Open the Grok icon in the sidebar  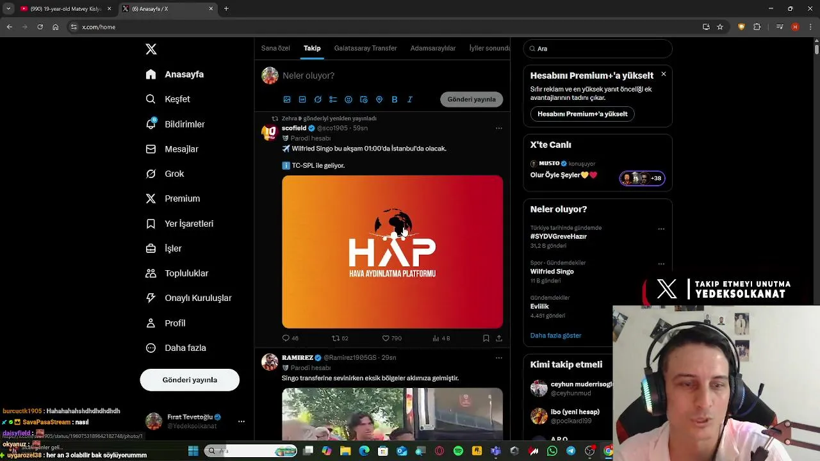[x=151, y=174]
